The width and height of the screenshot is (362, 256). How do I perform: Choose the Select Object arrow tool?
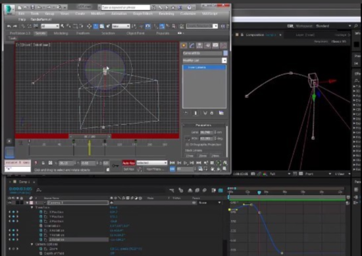63,26
